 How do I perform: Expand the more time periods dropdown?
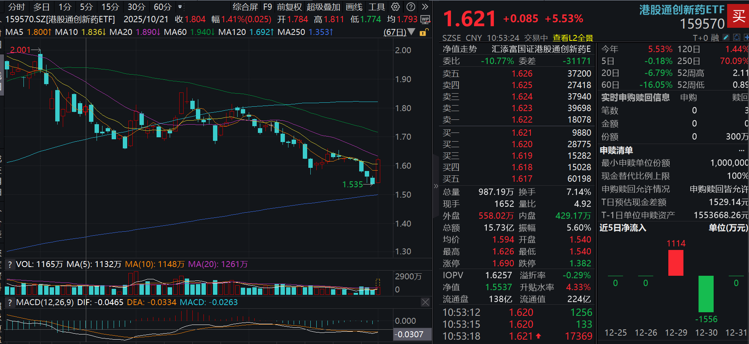pos(180,7)
